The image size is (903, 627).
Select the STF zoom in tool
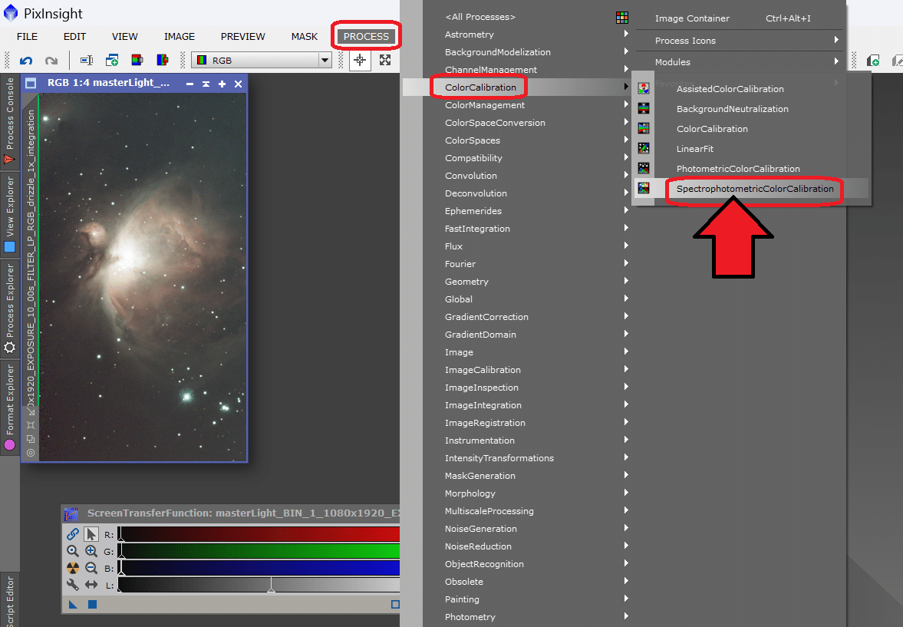point(91,551)
